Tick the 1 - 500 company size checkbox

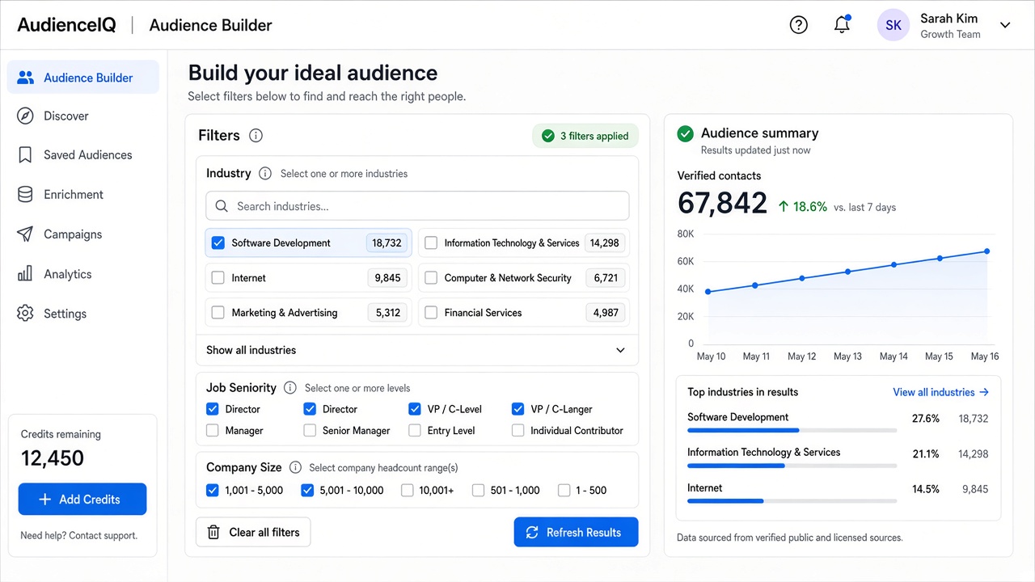click(564, 490)
